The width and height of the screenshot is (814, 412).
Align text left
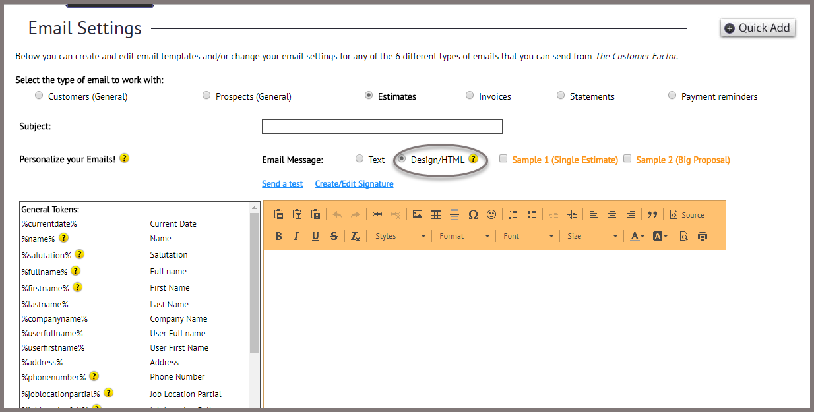click(594, 214)
